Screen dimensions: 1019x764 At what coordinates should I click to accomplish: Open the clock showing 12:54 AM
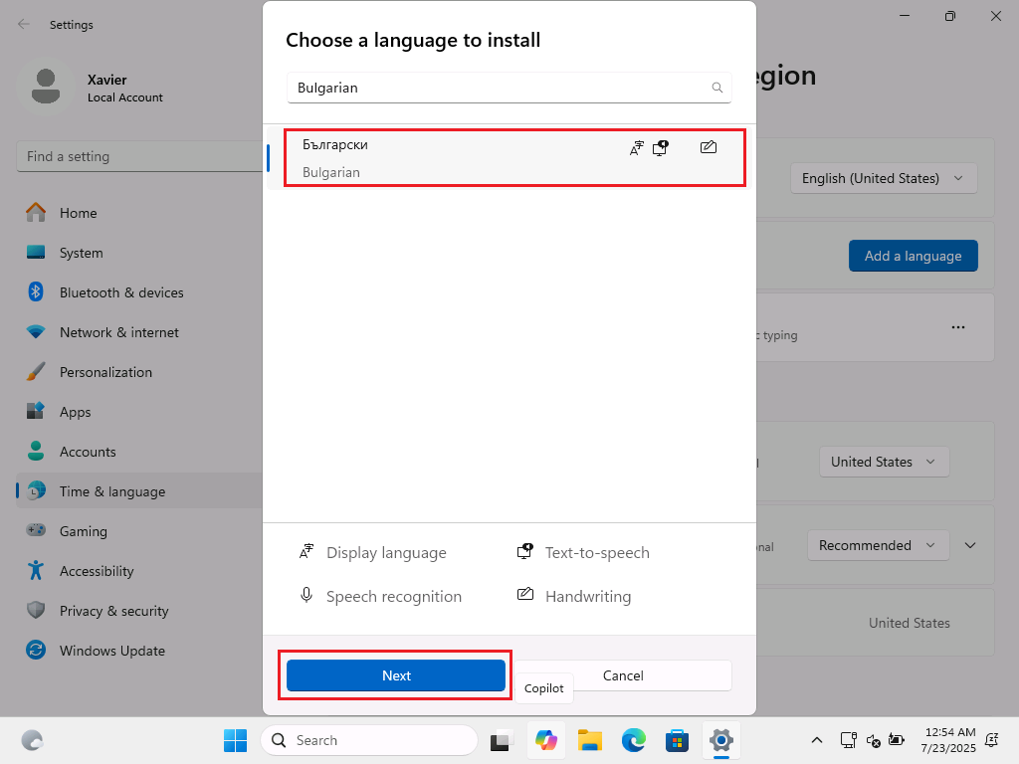(x=948, y=740)
